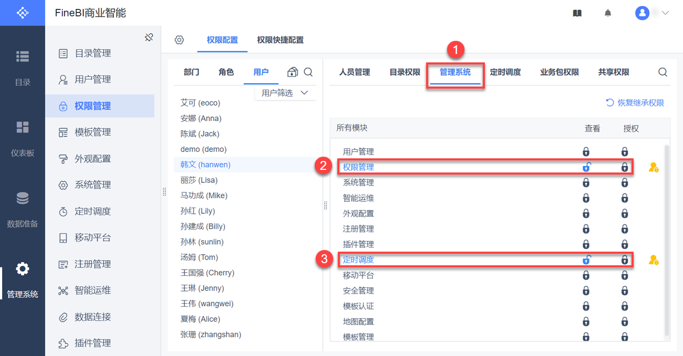Select user 马功成 (Mike)
The image size is (683, 356).
point(245,196)
